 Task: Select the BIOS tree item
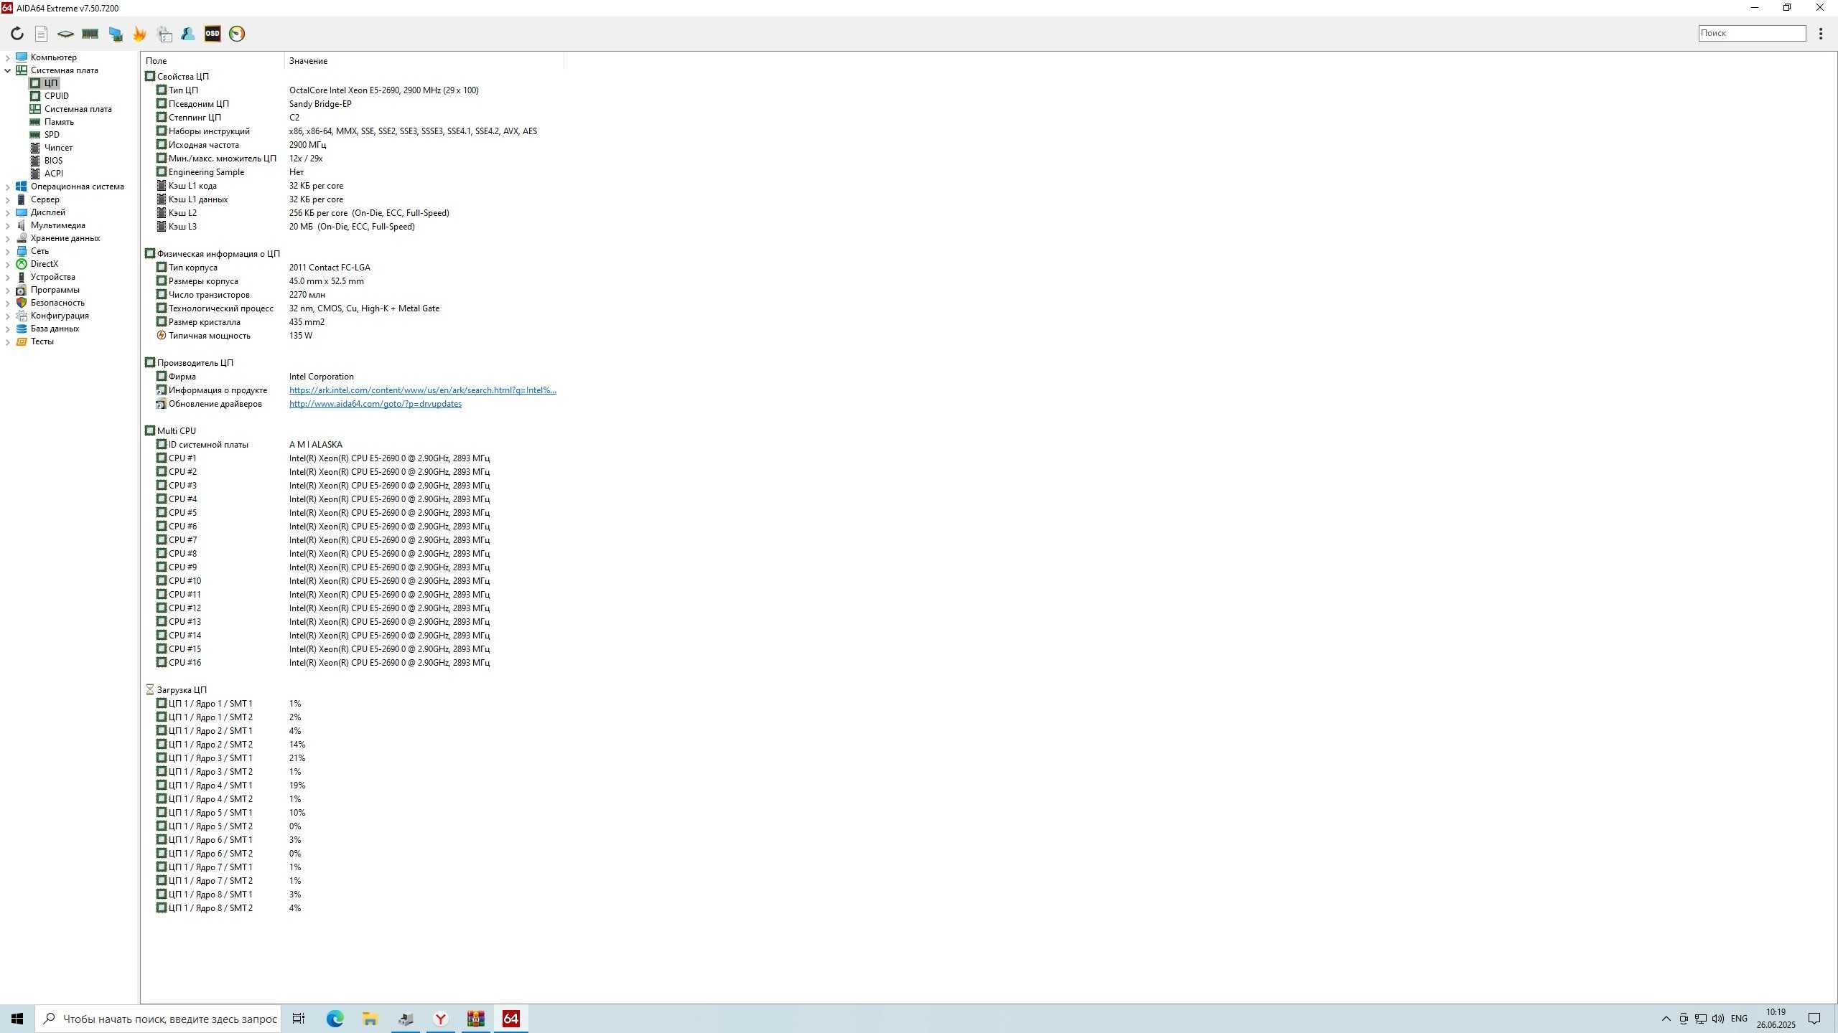[x=53, y=161]
